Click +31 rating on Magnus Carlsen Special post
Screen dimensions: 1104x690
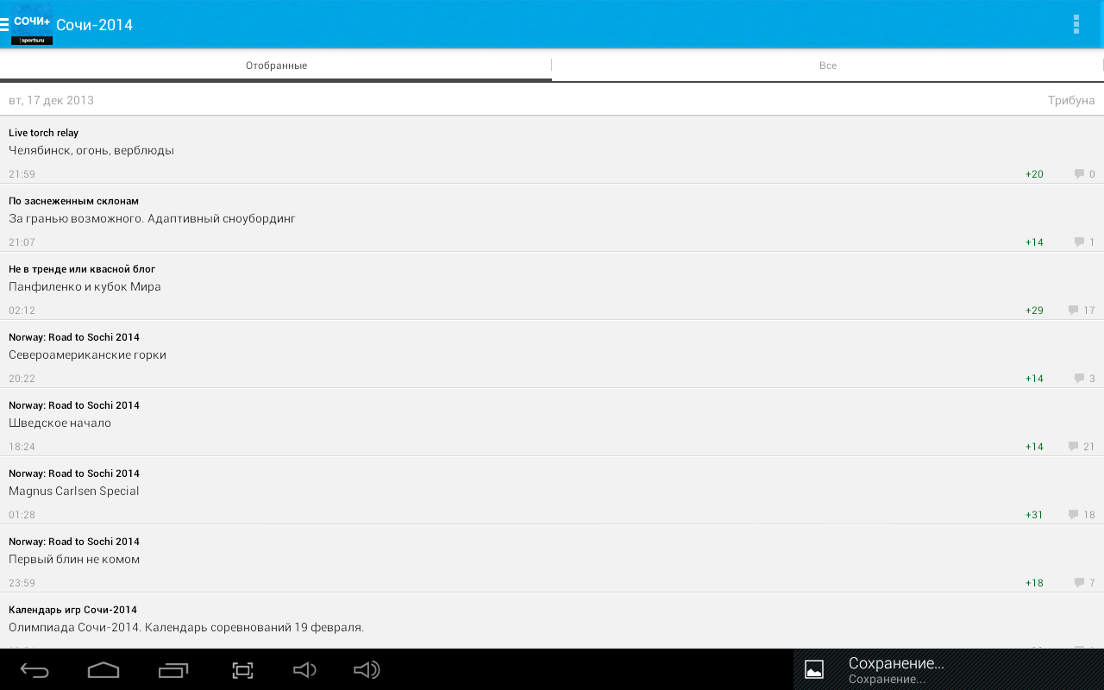[1034, 515]
